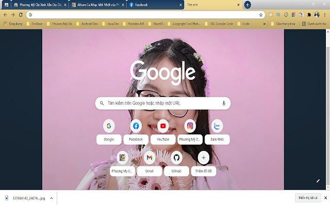Customize the page with the pencil icon
Image resolution: width=330 pixels, height=206 pixels.
pyautogui.click(x=318, y=181)
